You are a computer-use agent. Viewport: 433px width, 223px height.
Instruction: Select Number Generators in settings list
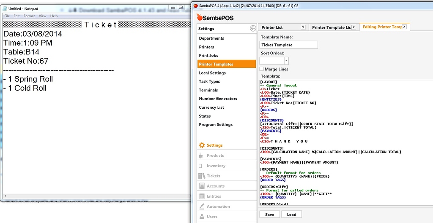[218, 99]
